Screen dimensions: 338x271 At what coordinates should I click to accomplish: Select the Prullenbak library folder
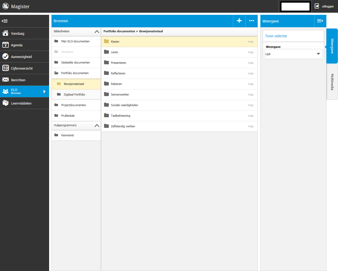point(68,116)
